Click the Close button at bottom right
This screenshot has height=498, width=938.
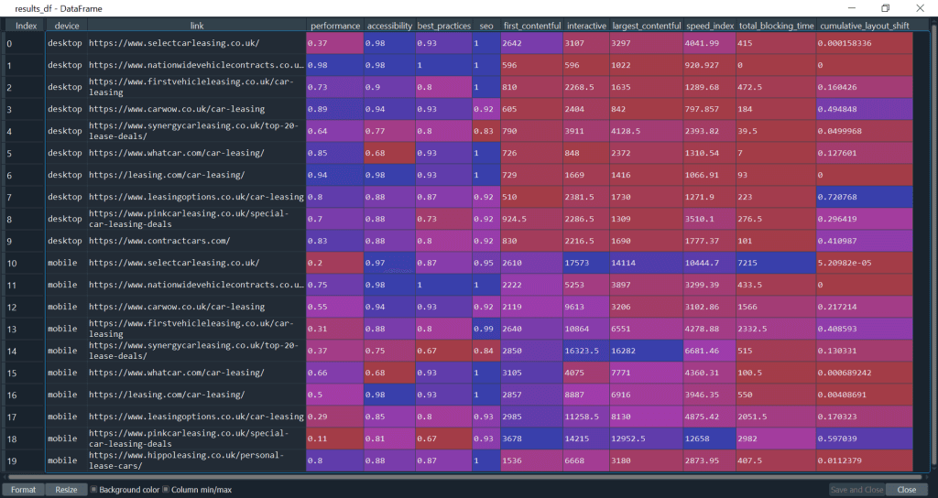coord(906,490)
